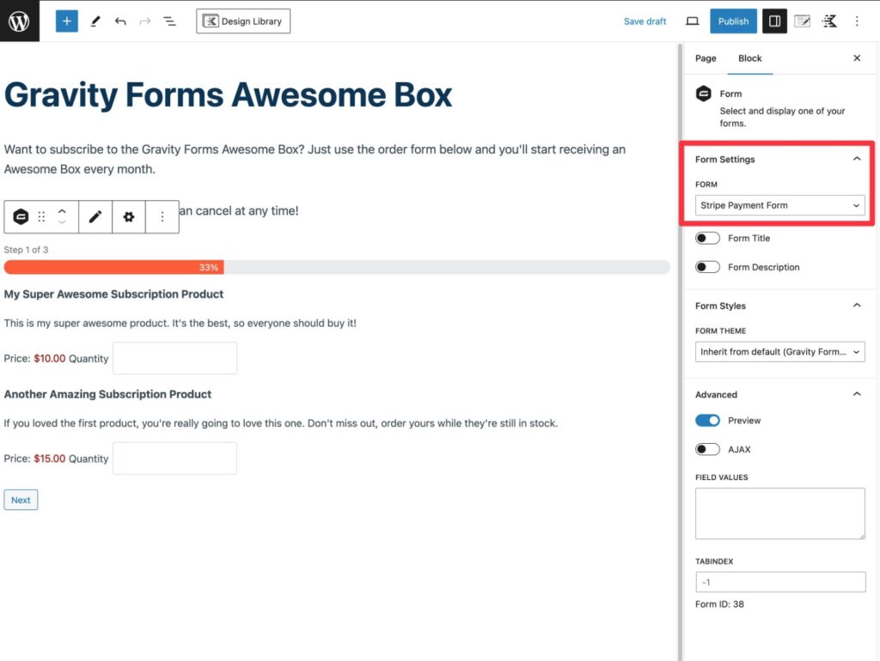Open the block inserter
880x661 pixels.
coord(66,21)
